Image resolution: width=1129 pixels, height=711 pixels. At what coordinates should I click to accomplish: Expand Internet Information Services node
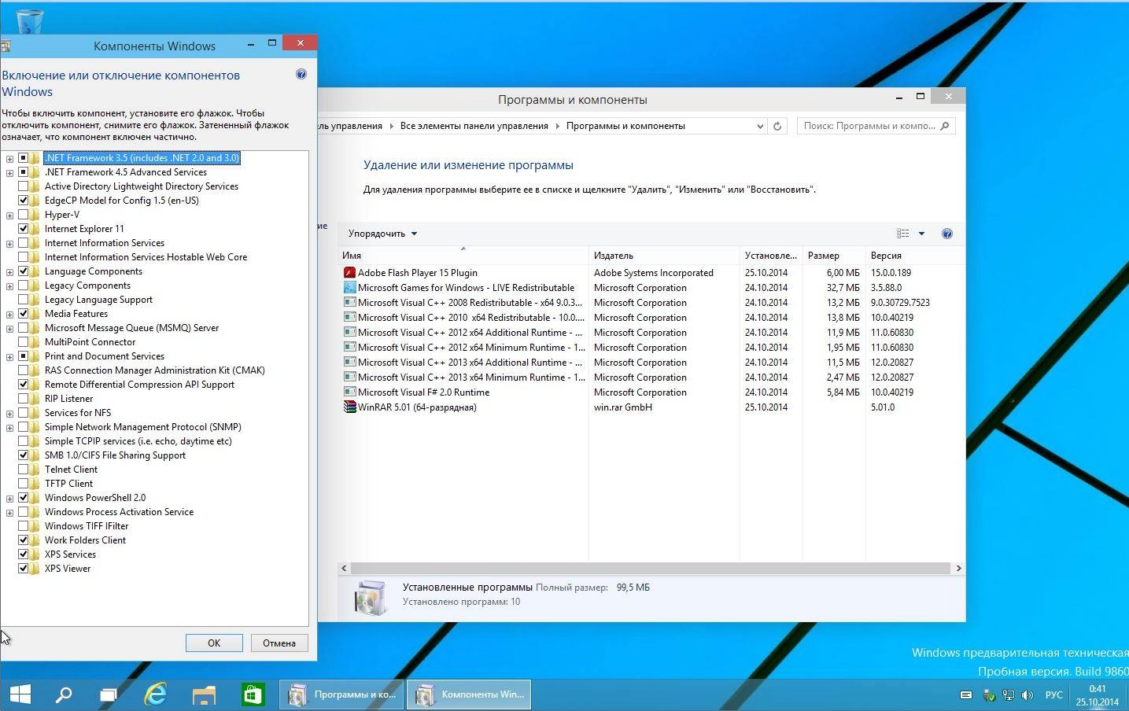tap(9, 243)
